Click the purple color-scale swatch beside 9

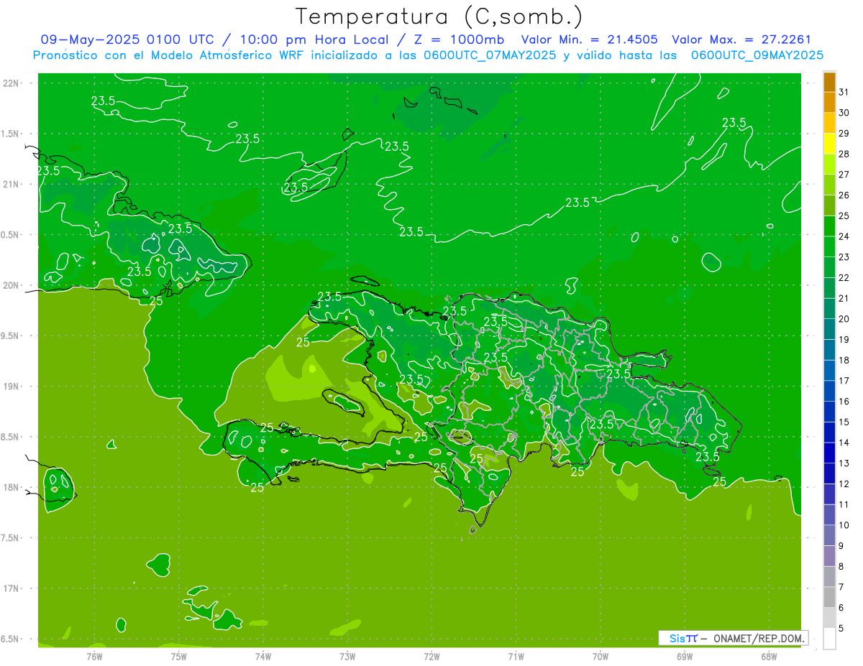pos(829,535)
